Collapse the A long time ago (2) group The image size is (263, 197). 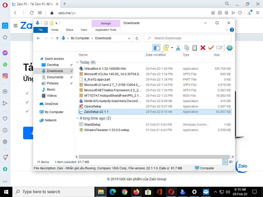tap(77, 118)
